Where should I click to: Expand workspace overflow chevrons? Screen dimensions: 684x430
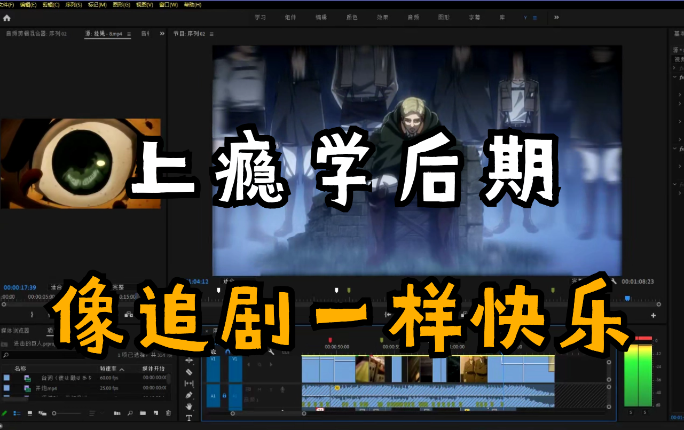point(556,17)
